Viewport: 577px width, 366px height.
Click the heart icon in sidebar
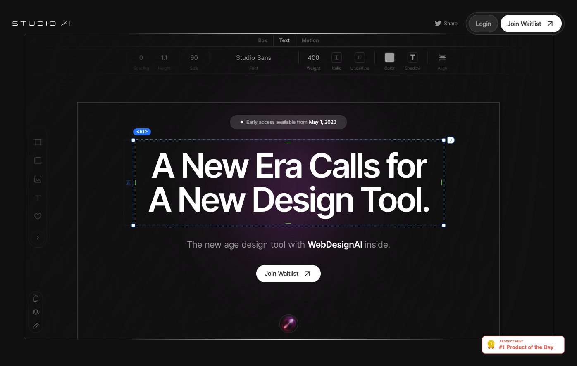click(38, 216)
